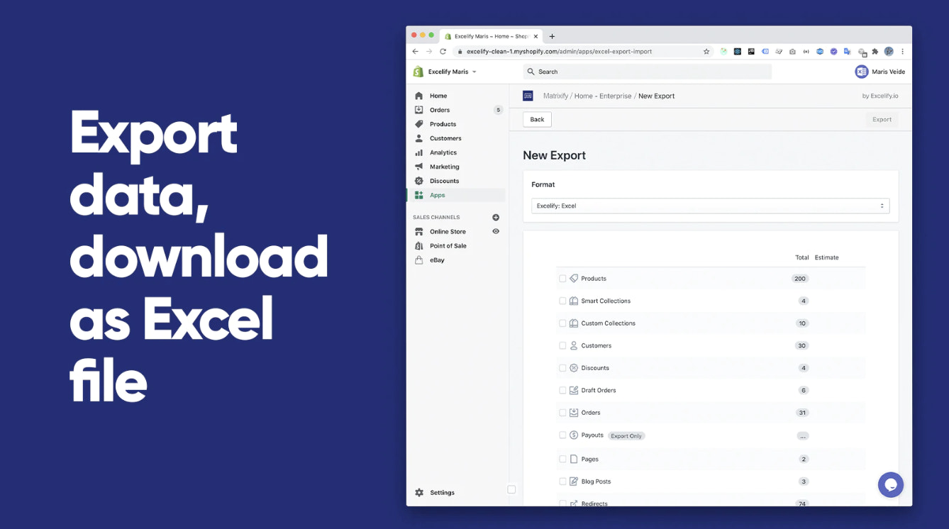Check the Products export checkbox
949x529 pixels.
562,279
